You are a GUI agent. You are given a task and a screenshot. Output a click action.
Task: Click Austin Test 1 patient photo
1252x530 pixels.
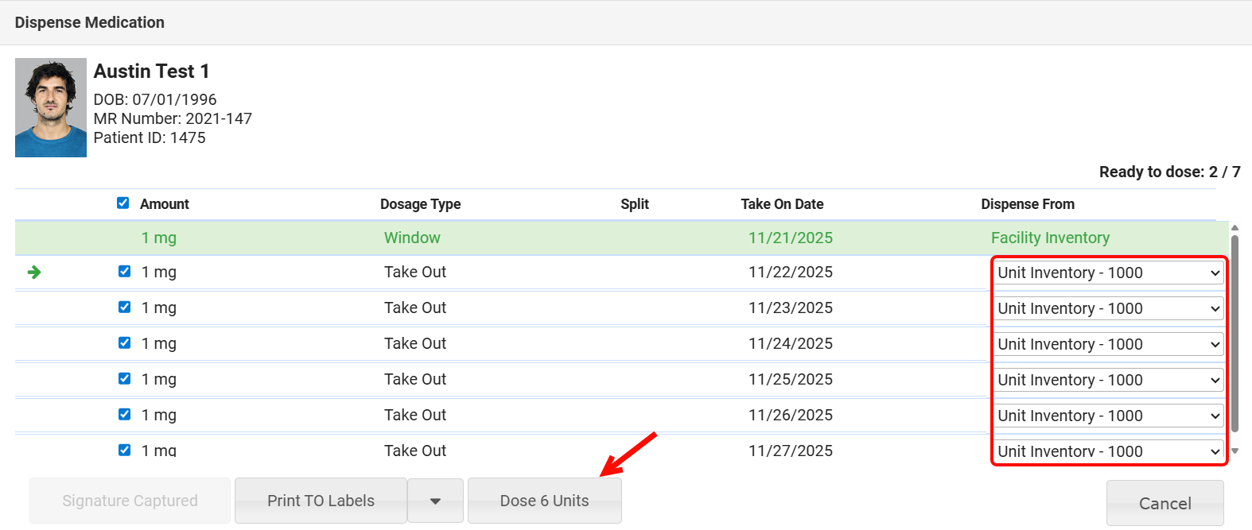tap(51, 107)
